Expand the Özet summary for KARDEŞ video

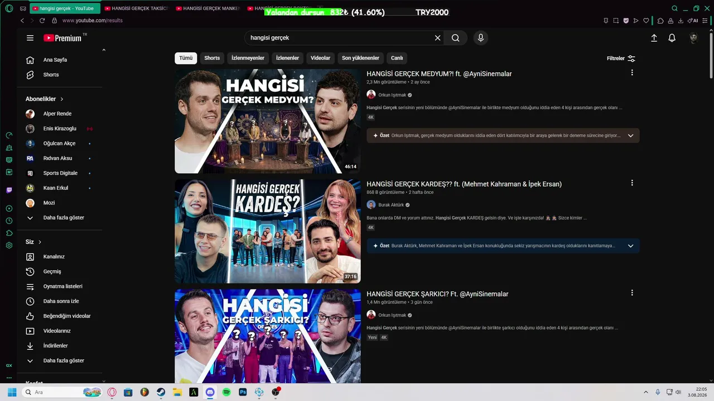click(631, 246)
